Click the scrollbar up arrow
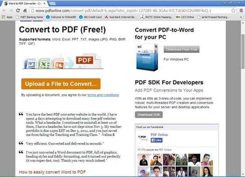The width and height of the screenshot is (245, 177). coord(243,23)
